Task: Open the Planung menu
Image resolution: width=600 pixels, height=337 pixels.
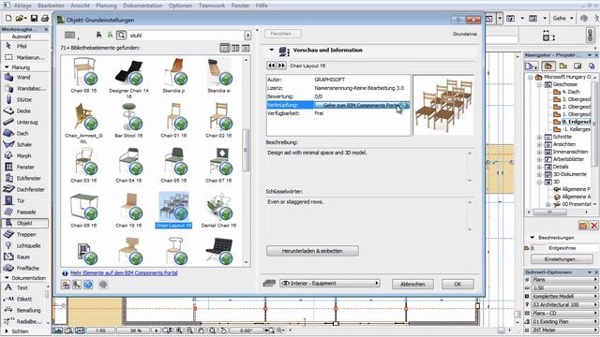Action: click(106, 6)
